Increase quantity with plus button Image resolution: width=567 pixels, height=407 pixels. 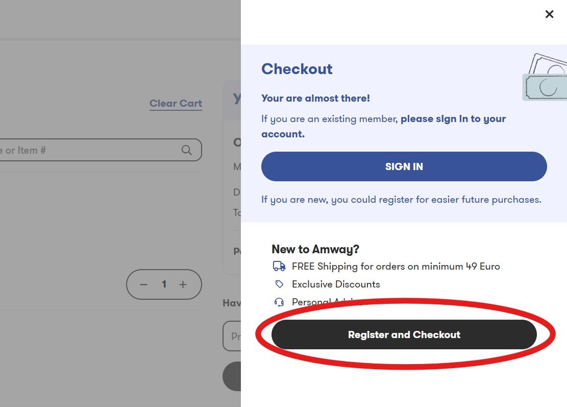click(x=183, y=284)
